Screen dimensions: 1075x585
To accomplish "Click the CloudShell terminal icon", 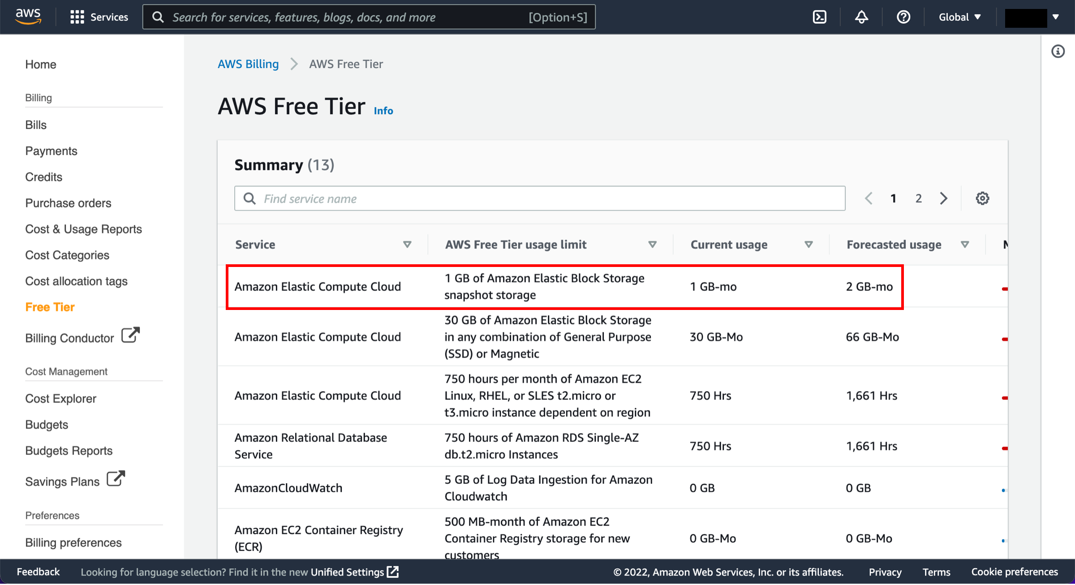I will pos(819,17).
